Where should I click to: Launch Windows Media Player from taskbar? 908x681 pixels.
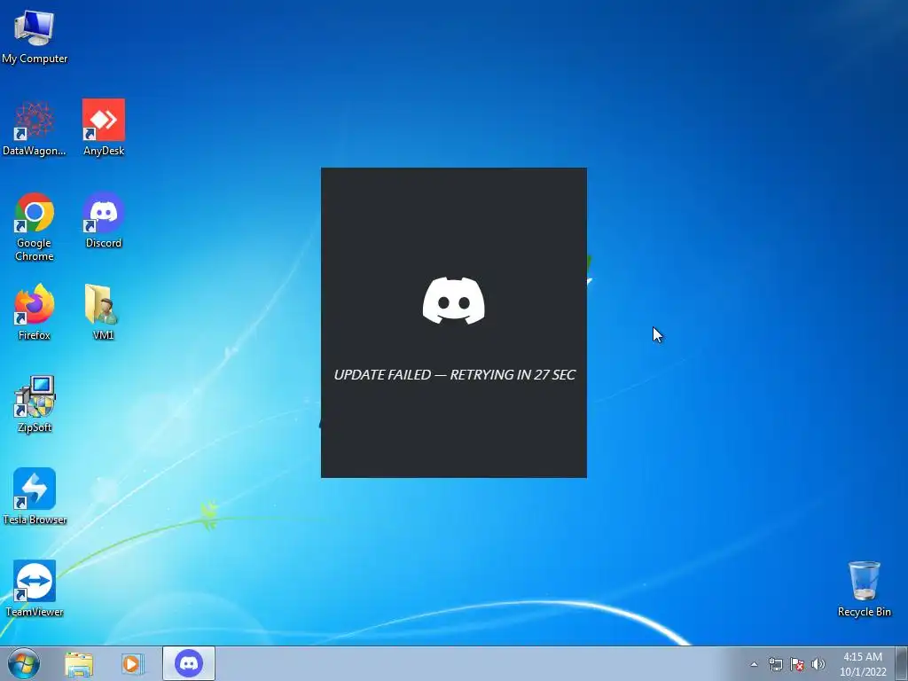pyautogui.click(x=132, y=664)
